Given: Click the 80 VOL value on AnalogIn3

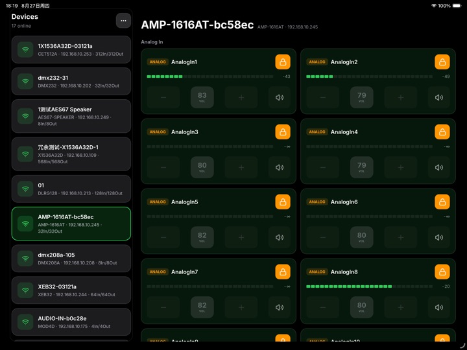Looking at the screenshot, I should point(202,167).
